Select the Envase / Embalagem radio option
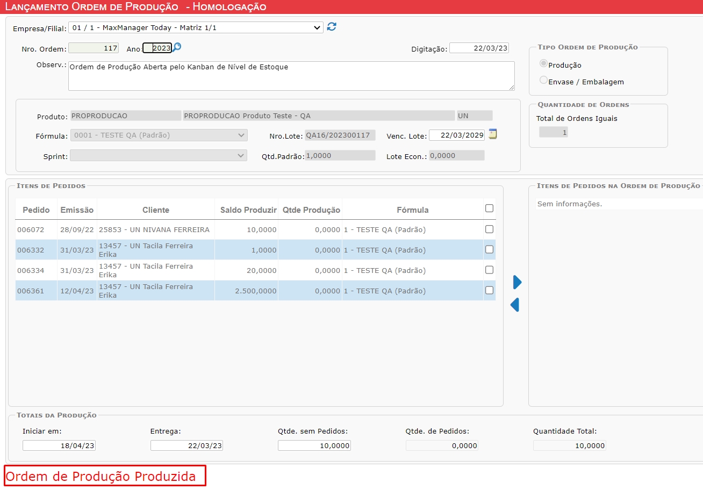The width and height of the screenshot is (703, 497). (543, 80)
